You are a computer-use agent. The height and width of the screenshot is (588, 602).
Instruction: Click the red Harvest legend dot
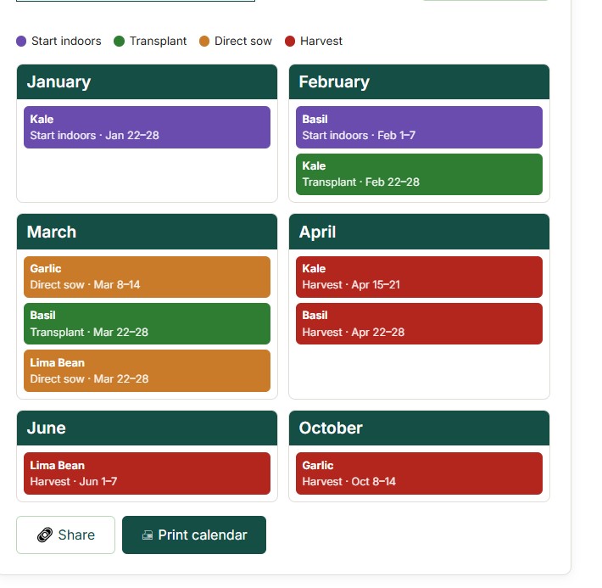(x=290, y=41)
